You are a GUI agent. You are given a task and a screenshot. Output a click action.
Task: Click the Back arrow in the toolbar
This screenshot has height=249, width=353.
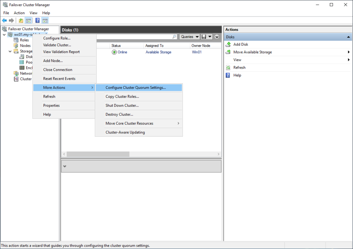click(4, 21)
